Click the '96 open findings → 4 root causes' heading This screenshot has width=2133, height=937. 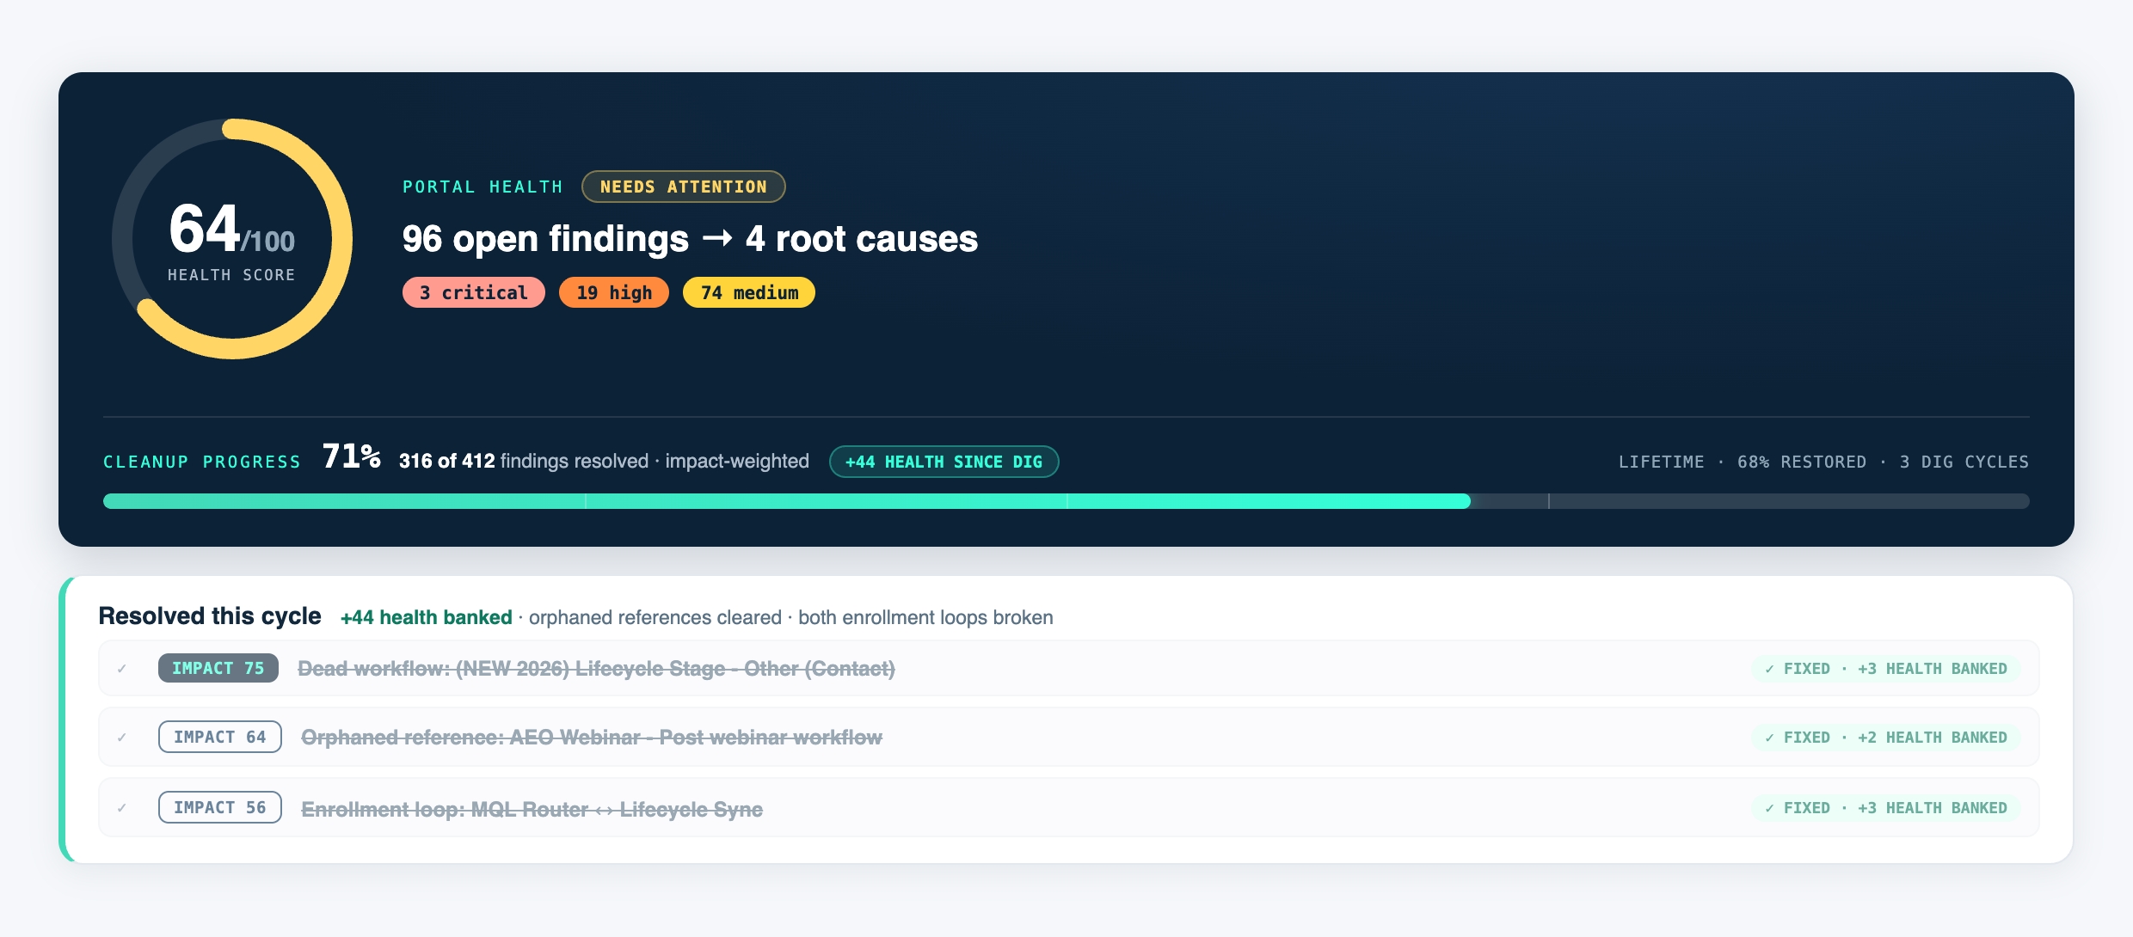tap(690, 239)
